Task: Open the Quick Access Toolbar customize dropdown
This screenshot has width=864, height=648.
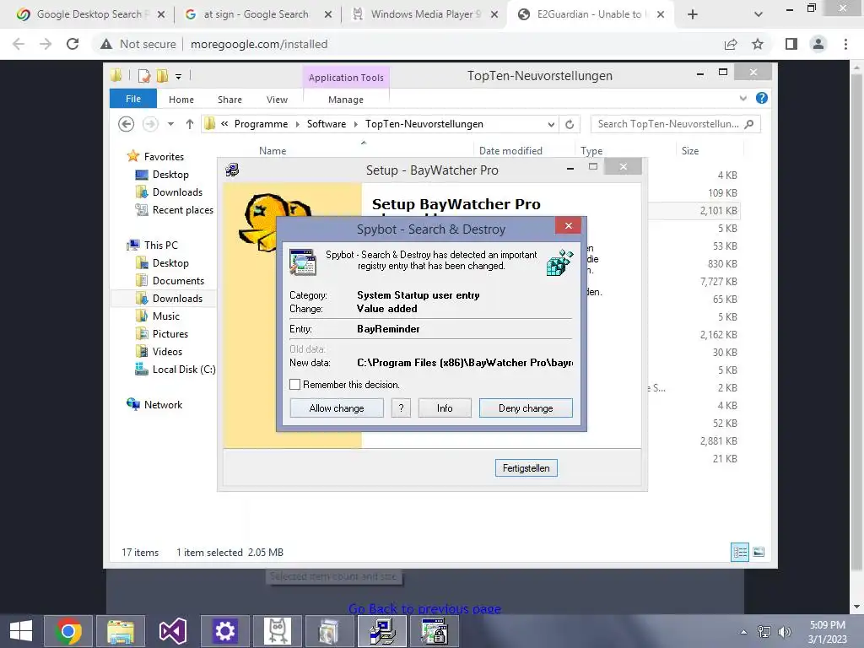Action: [x=179, y=76]
